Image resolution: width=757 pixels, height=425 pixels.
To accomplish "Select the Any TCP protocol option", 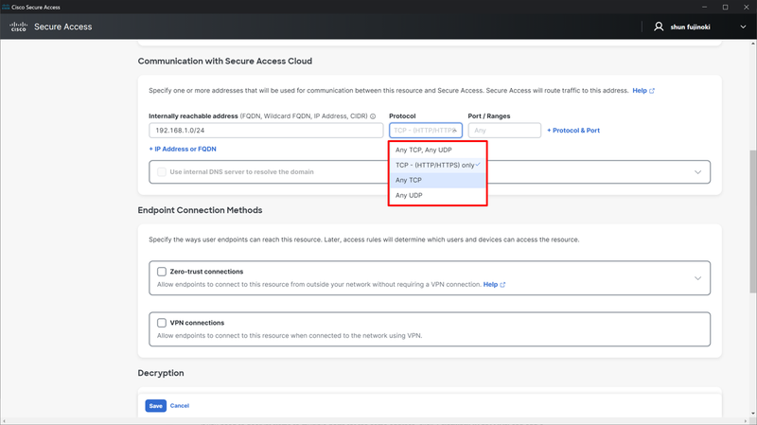I will coord(437,180).
